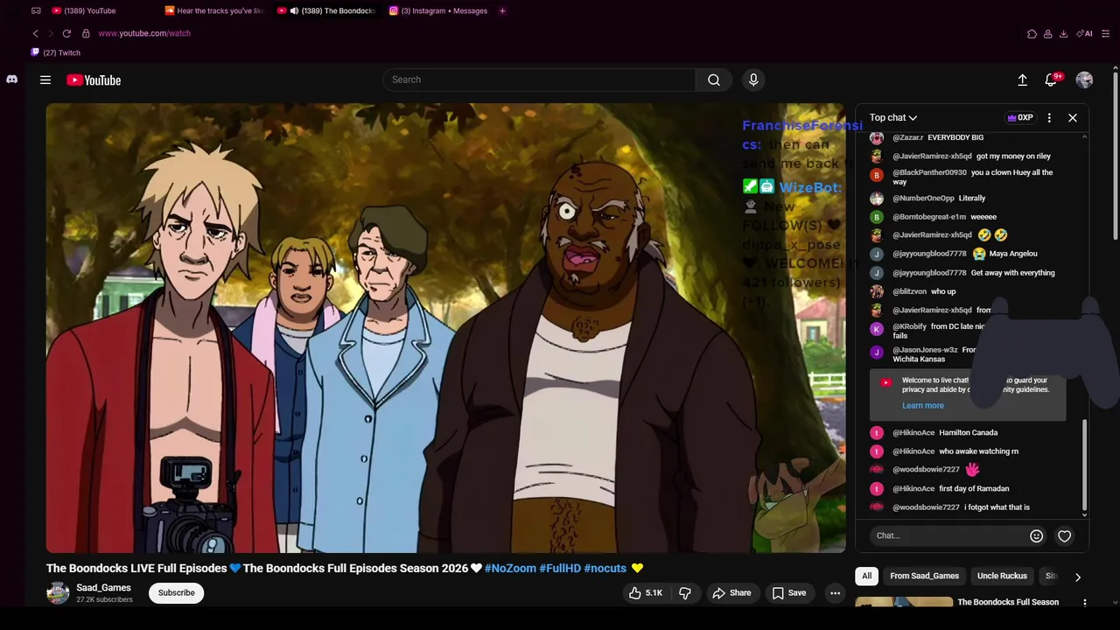Image resolution: width=1120 pixels, height=630 pixels.
Task: Click the #nocuts hashtag
Action: click(605, 568)
